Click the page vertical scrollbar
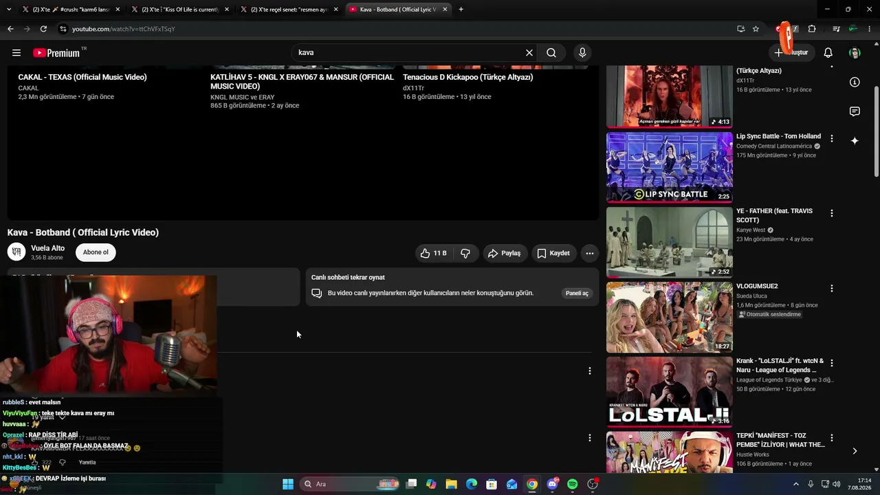880x495 pixels. coord(876,131)
